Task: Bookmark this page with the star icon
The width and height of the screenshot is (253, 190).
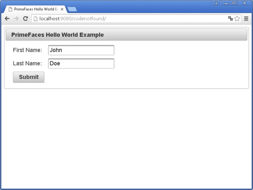Action: pyautogui.click(x=237, y=19)
